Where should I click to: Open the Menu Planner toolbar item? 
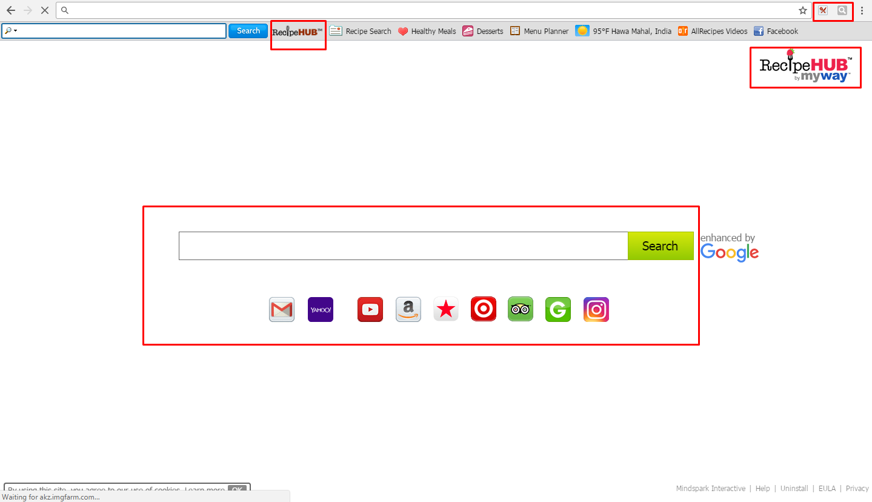[x=539, y=31]
